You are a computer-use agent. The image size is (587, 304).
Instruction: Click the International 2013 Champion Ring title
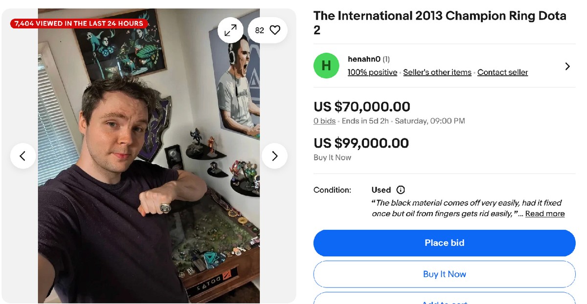[440, 22]
